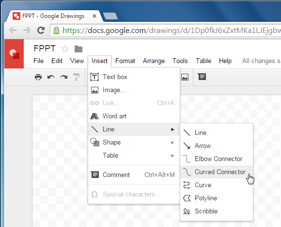The image size is (281, 227).
Task: Click the Word art letter icon
Action: (94, 116)
